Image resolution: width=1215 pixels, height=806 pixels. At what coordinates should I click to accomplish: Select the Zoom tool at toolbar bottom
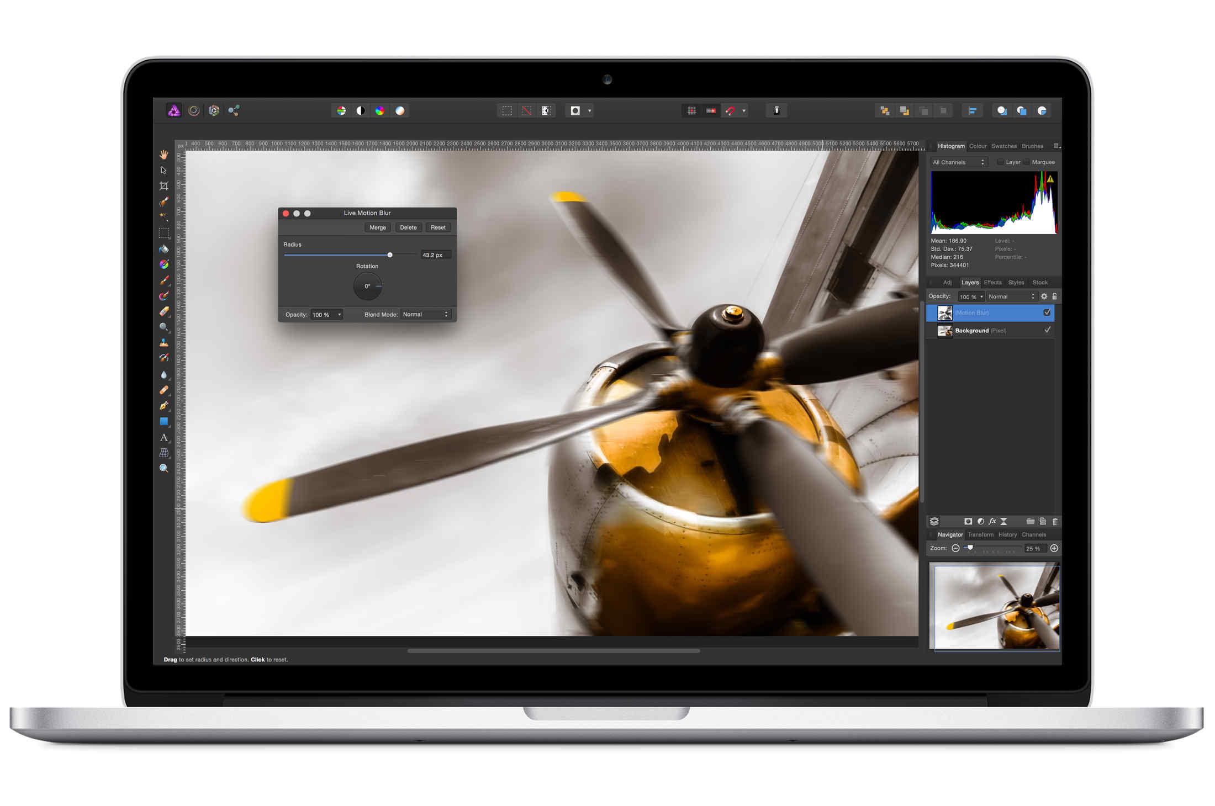click(x=164, y=468)
